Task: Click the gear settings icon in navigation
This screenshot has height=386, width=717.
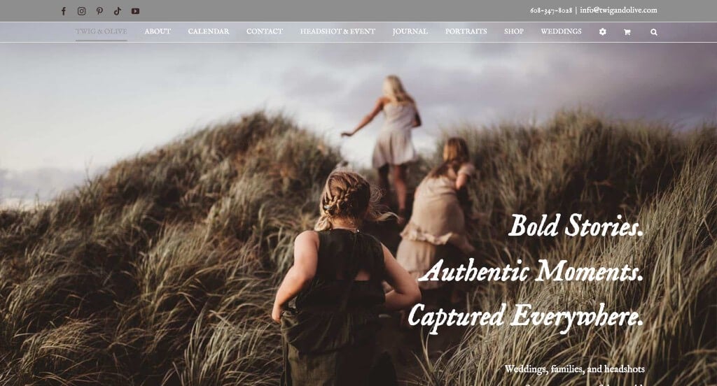Action: point(603,32)
